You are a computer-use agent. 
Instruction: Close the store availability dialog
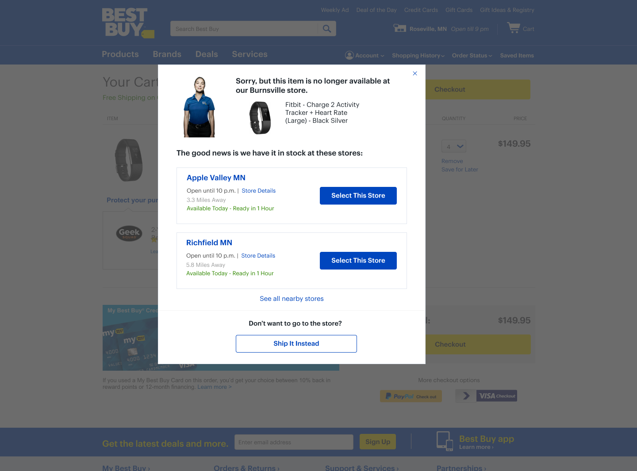[x=415, y=73]
